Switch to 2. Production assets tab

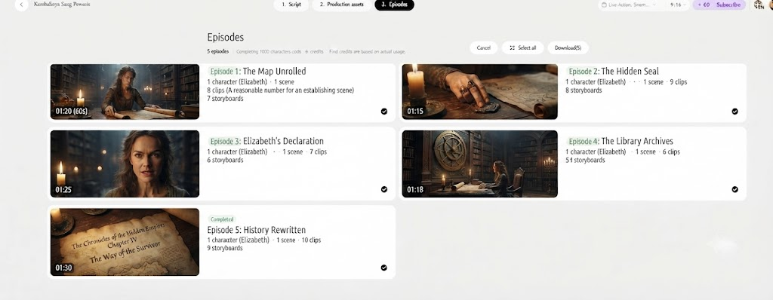342,5
